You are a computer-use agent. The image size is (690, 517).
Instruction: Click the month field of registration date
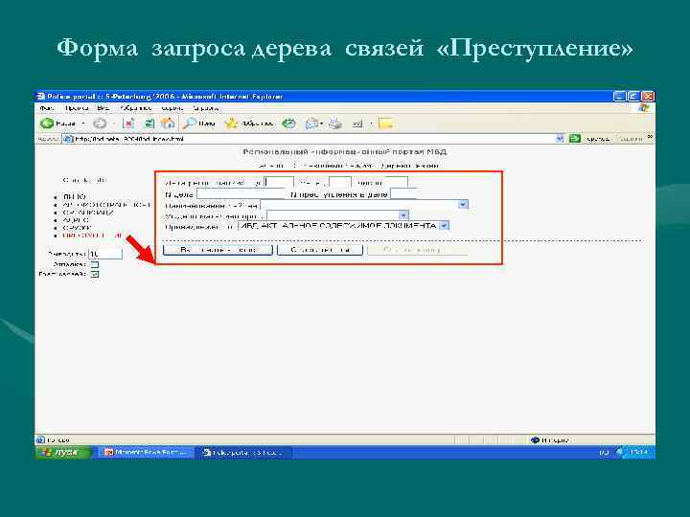[339, 182]
